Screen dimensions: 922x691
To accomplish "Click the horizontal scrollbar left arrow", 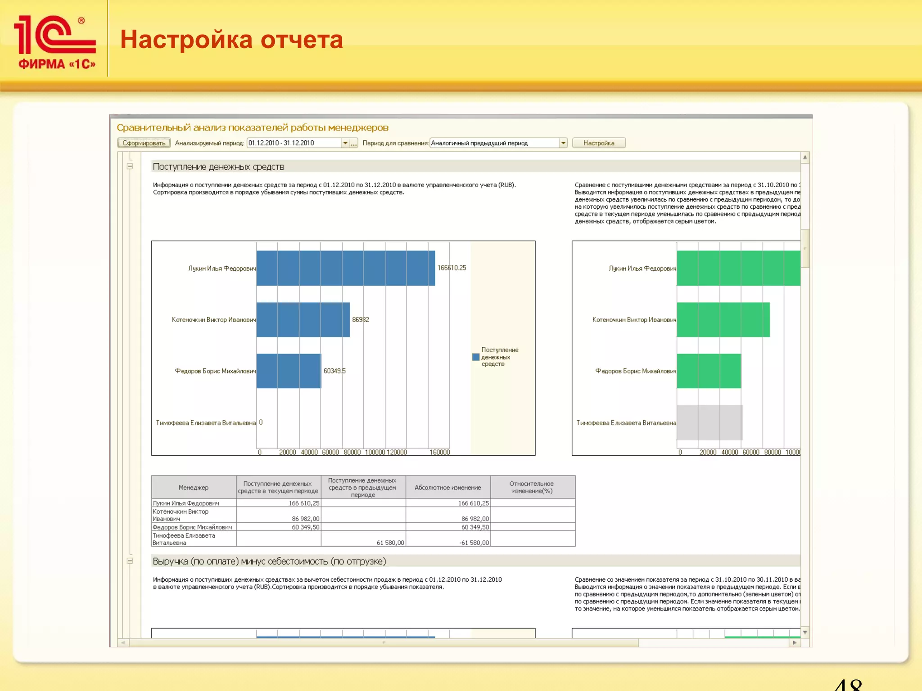I will coord(123,643).
